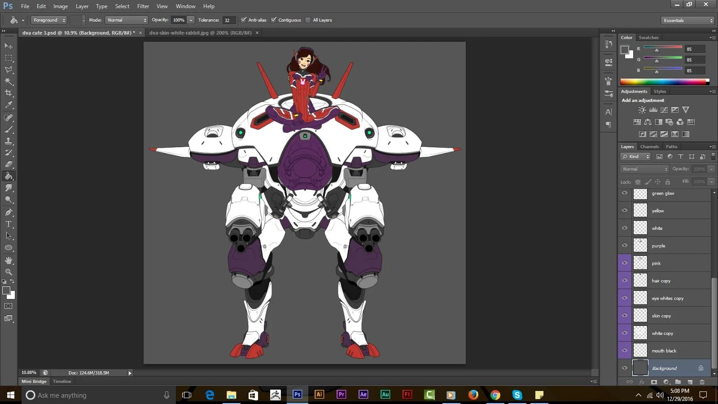Open the fill Mode dropdown
Image resolution: width=718 pixels, height=404 pixels.
point(126,20)
